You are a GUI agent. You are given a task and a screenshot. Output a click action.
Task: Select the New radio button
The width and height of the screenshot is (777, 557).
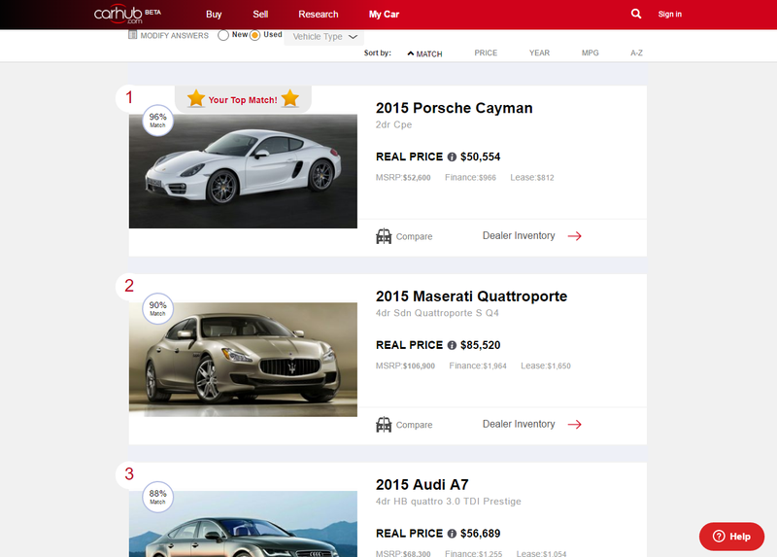(223, 35)
